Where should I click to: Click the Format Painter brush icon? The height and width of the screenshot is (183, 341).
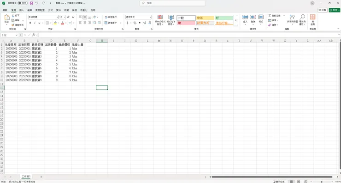point(13,25)
